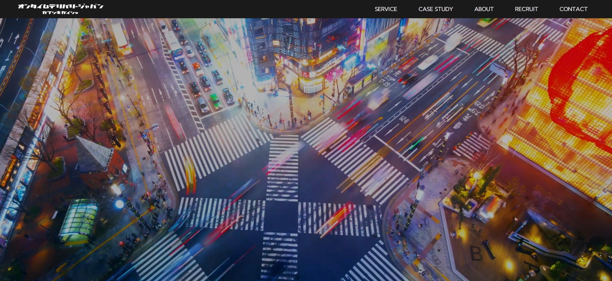This screenshot has height=281, width=612.
Task: Click the Japanese company logo in header
Action: [x=61, y=9]
